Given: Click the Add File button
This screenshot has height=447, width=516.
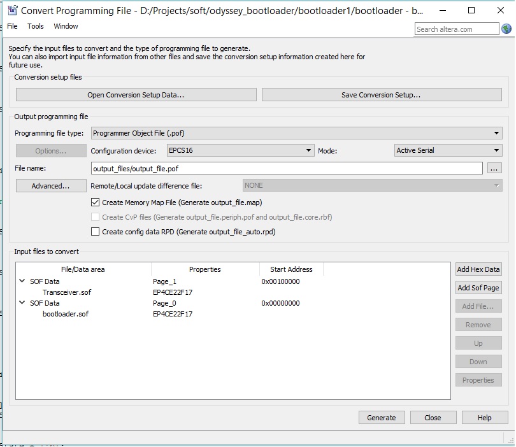Looking at the screenshot, I should [x=478, y=306].
